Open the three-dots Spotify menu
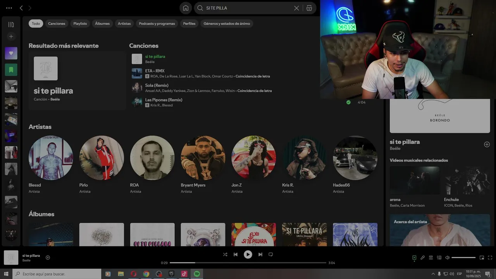Image resolution: width=496 pixels, height=279 pixels. point(9,8)
